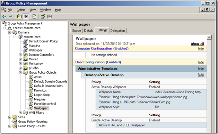Click the Group Policy Modeling icon
This screenshot has width=218, height=134.
pos(15,121)
